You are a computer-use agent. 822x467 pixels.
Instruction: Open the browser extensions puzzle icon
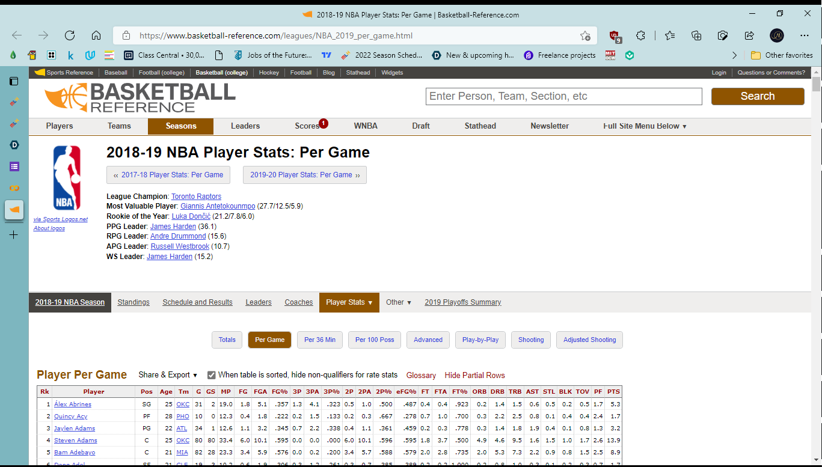(x=640, y=35)
